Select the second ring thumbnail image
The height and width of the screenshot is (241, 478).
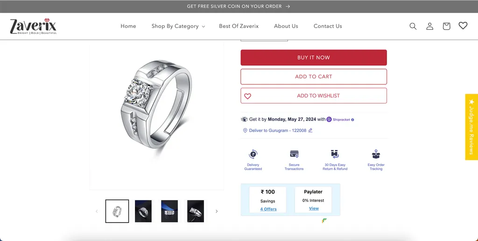pyautogui.click(x=143, y=211)
